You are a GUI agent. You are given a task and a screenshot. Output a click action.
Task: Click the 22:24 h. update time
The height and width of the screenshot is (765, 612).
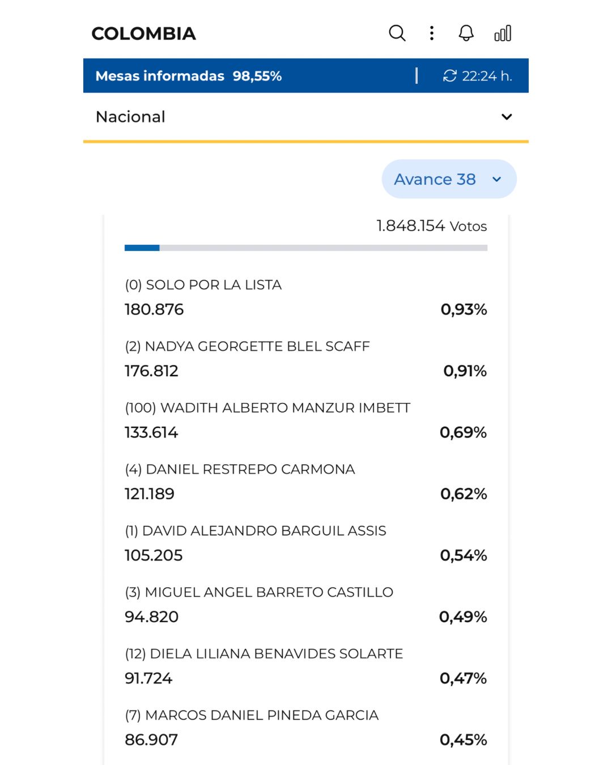487,76
